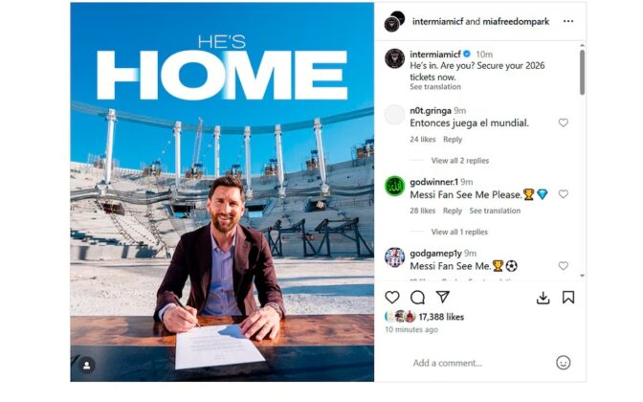See translation of the intermiamicf caption

pos(435,87)
